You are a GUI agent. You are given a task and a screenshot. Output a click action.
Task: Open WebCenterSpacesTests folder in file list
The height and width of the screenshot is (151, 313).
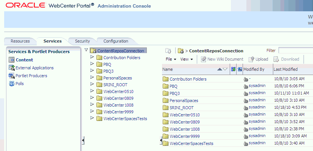(x=191, y=143)
